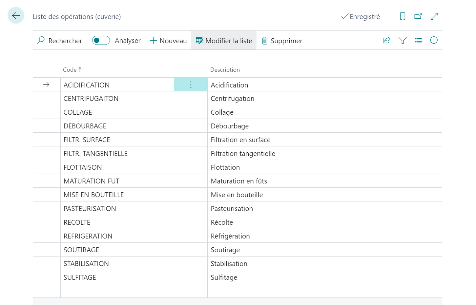Click the Supprimer button
The height and width of the screenshot is (305, 476).
click(282, 41)
